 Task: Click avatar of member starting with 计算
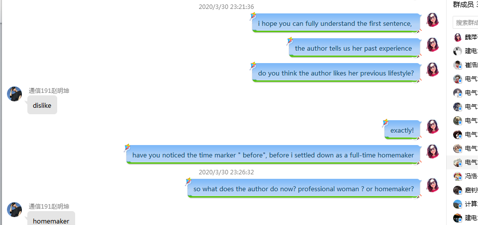coord(458,204)
